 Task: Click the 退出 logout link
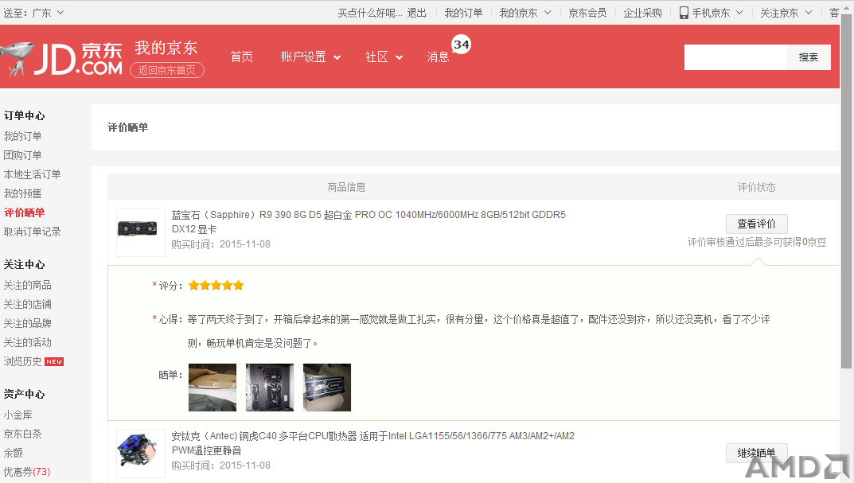(416, 13)
